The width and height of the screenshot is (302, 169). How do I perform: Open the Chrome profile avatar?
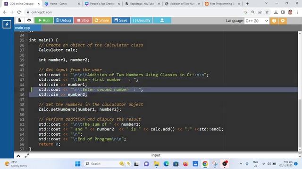290,12
